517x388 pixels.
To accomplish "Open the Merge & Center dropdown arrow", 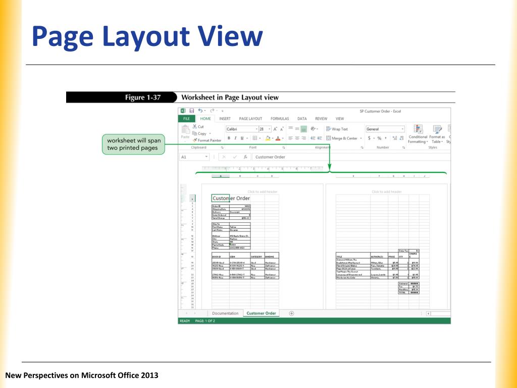I will (x=360, y=138).
